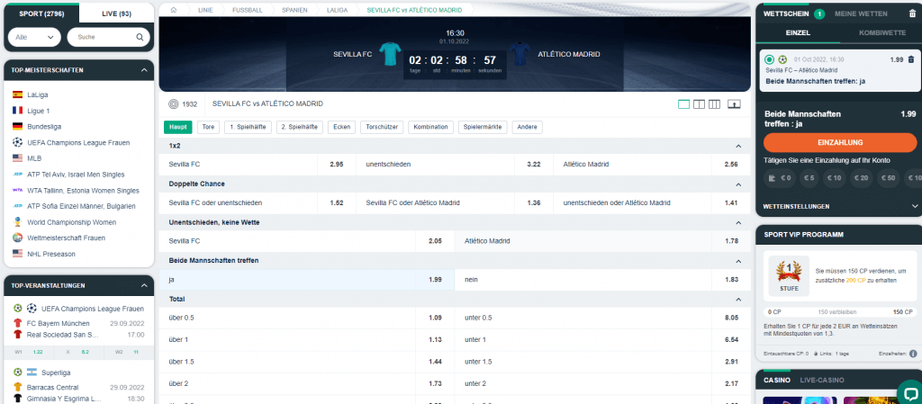922x404 pixels.
Task: Open the Live-Casino tab
Action: [x=822, y=381]
